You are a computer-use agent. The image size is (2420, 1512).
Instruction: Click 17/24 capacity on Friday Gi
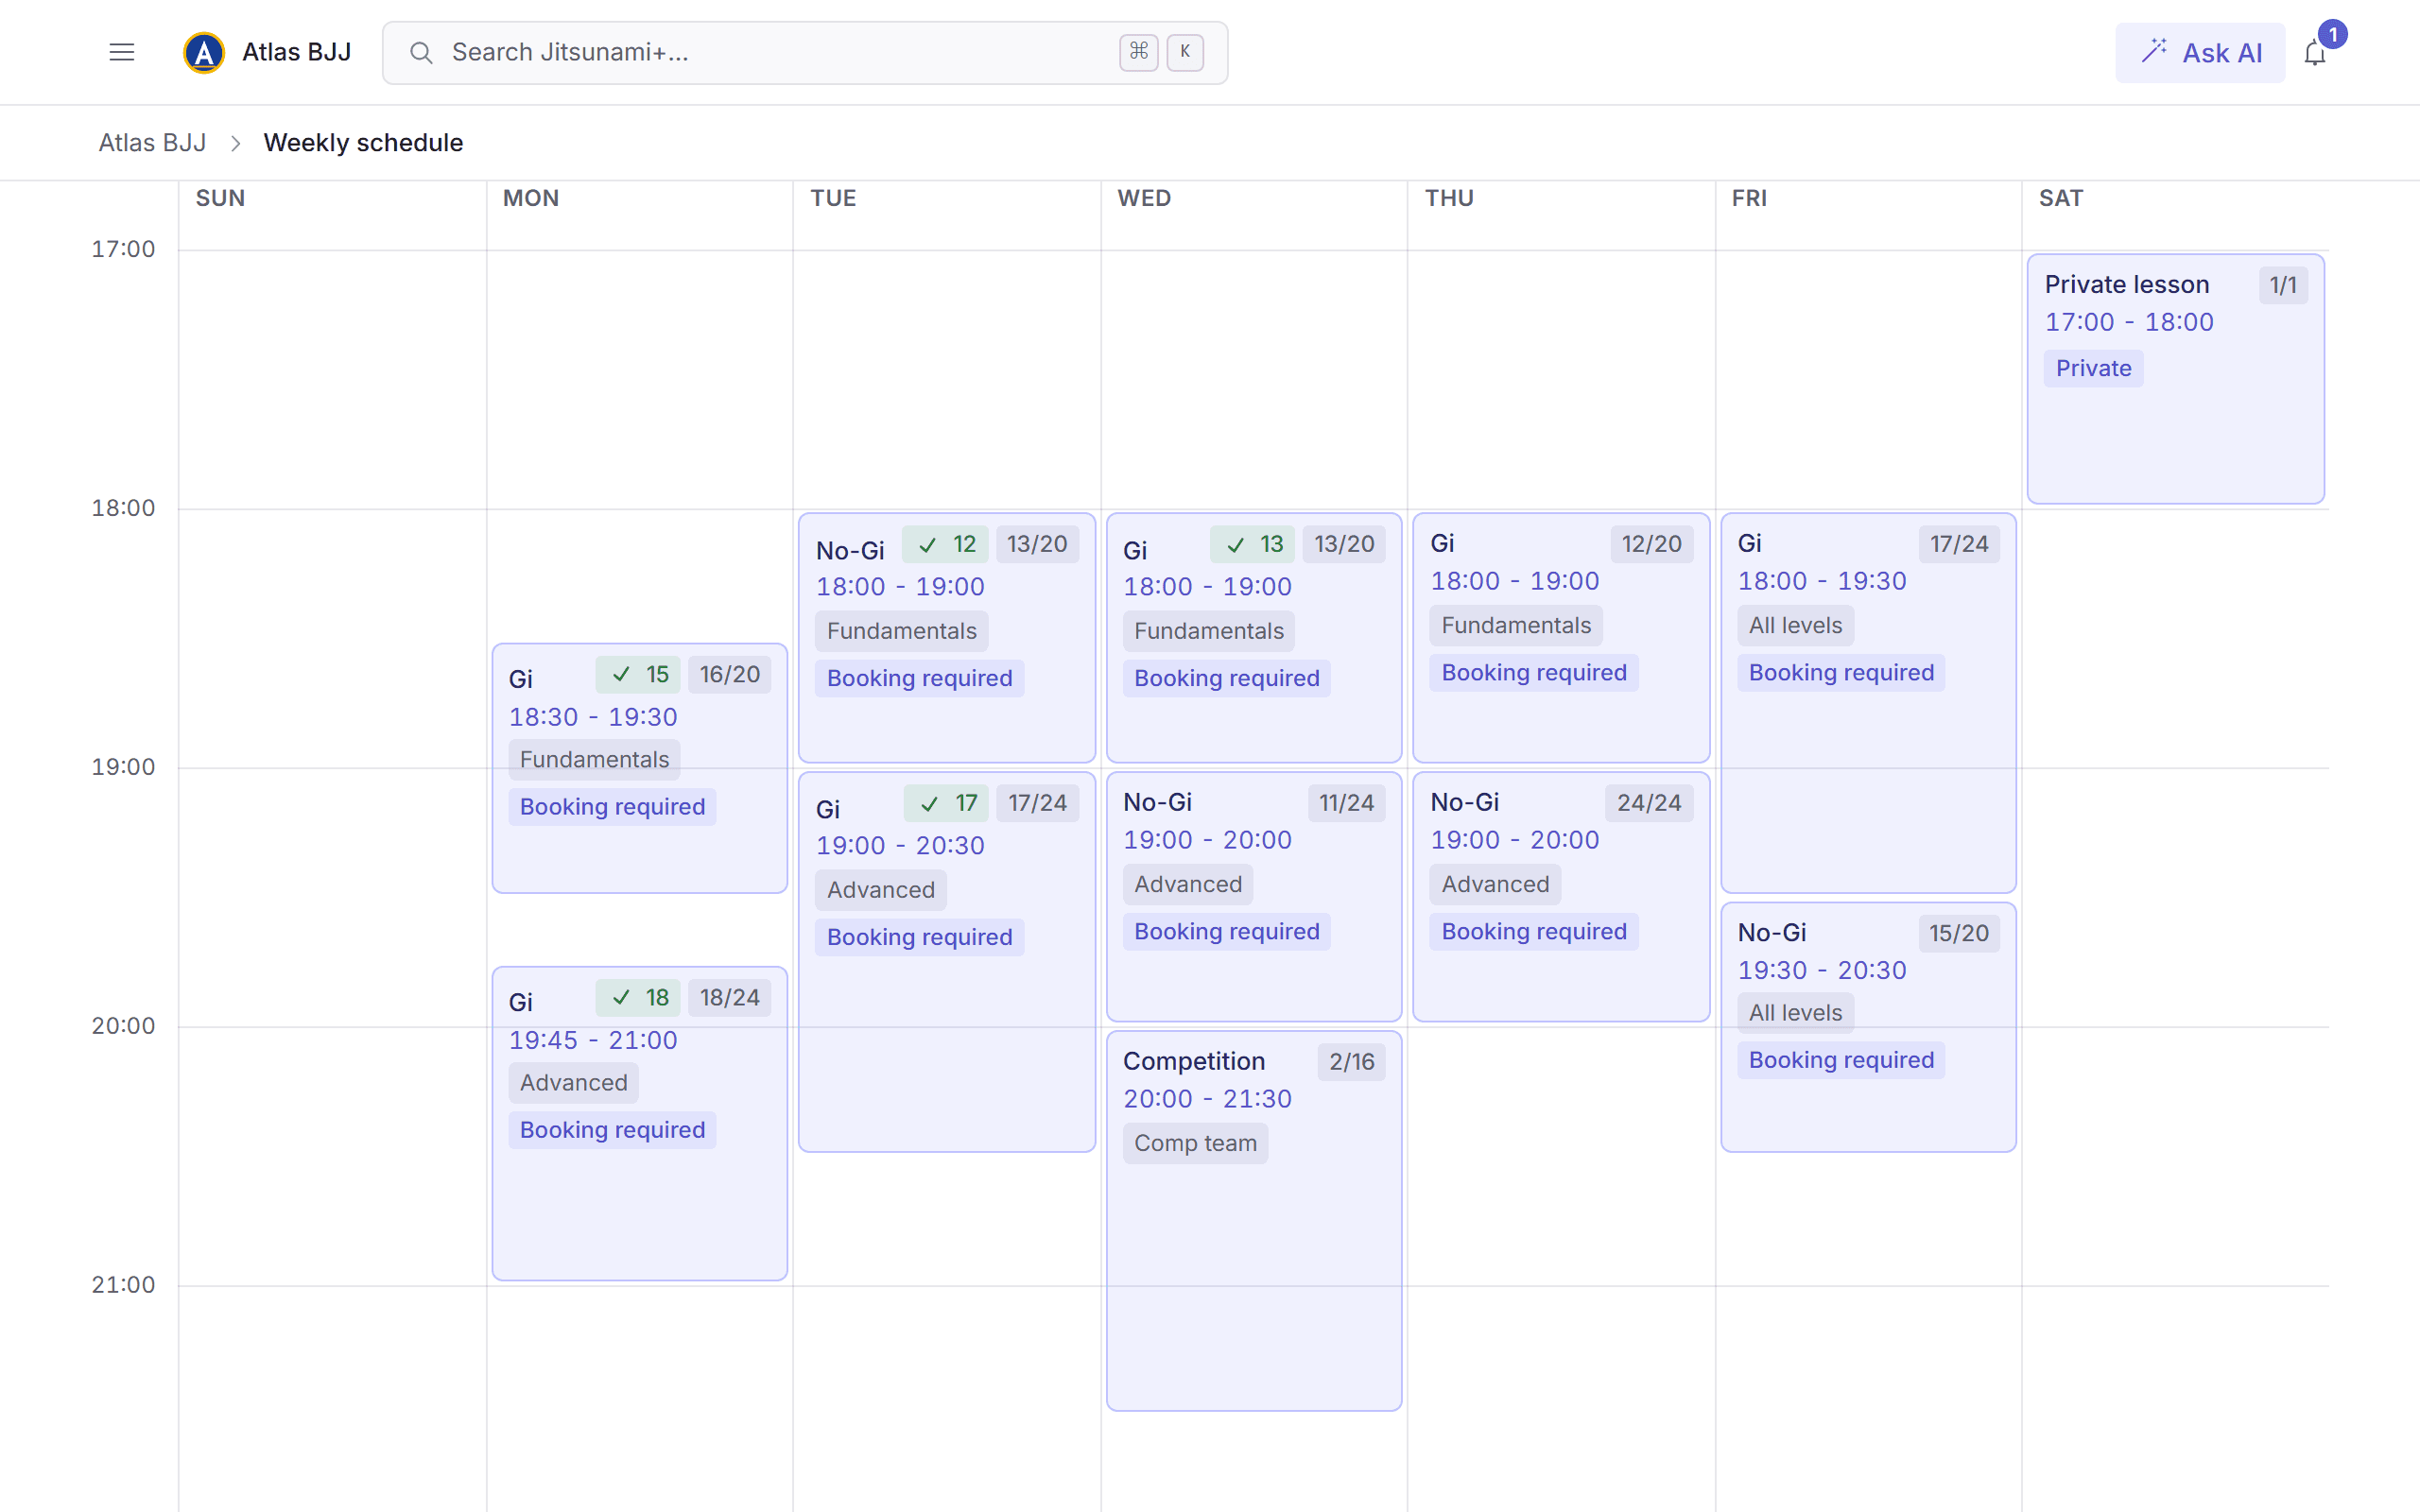click(x=1959, y=544)
